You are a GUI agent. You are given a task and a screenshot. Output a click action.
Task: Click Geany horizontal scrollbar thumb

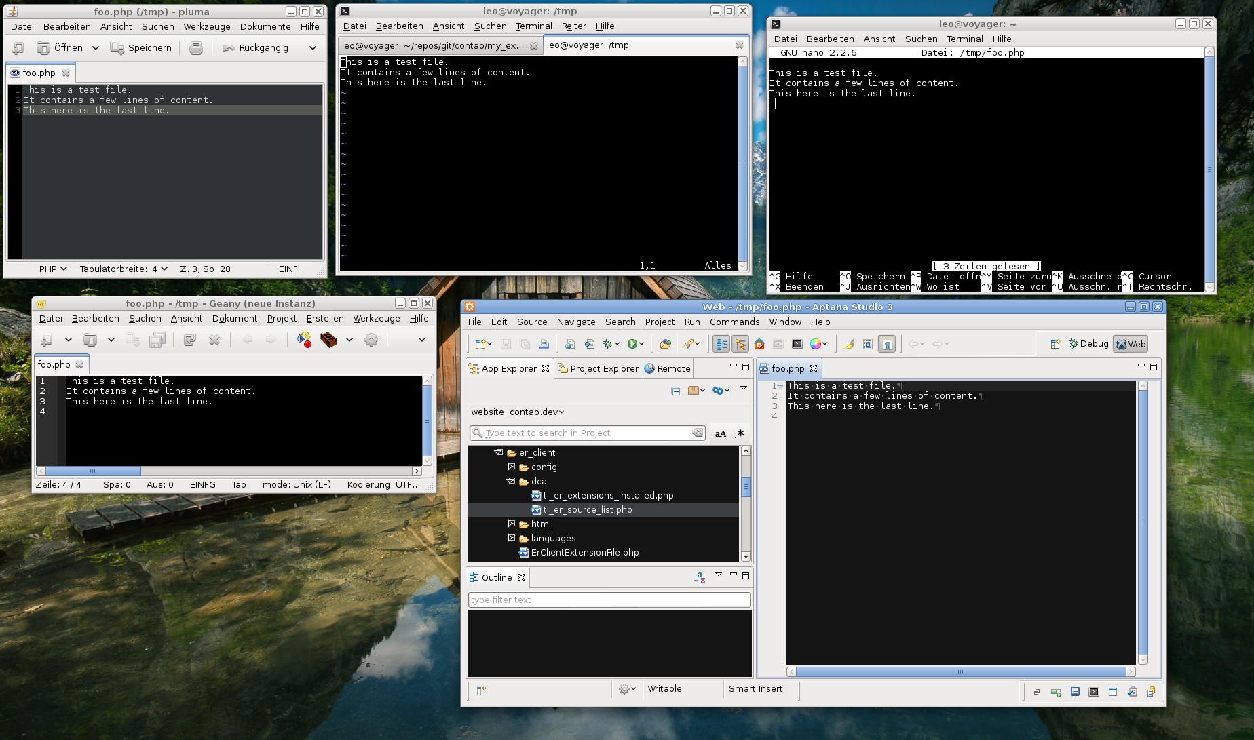coord(93,471)
